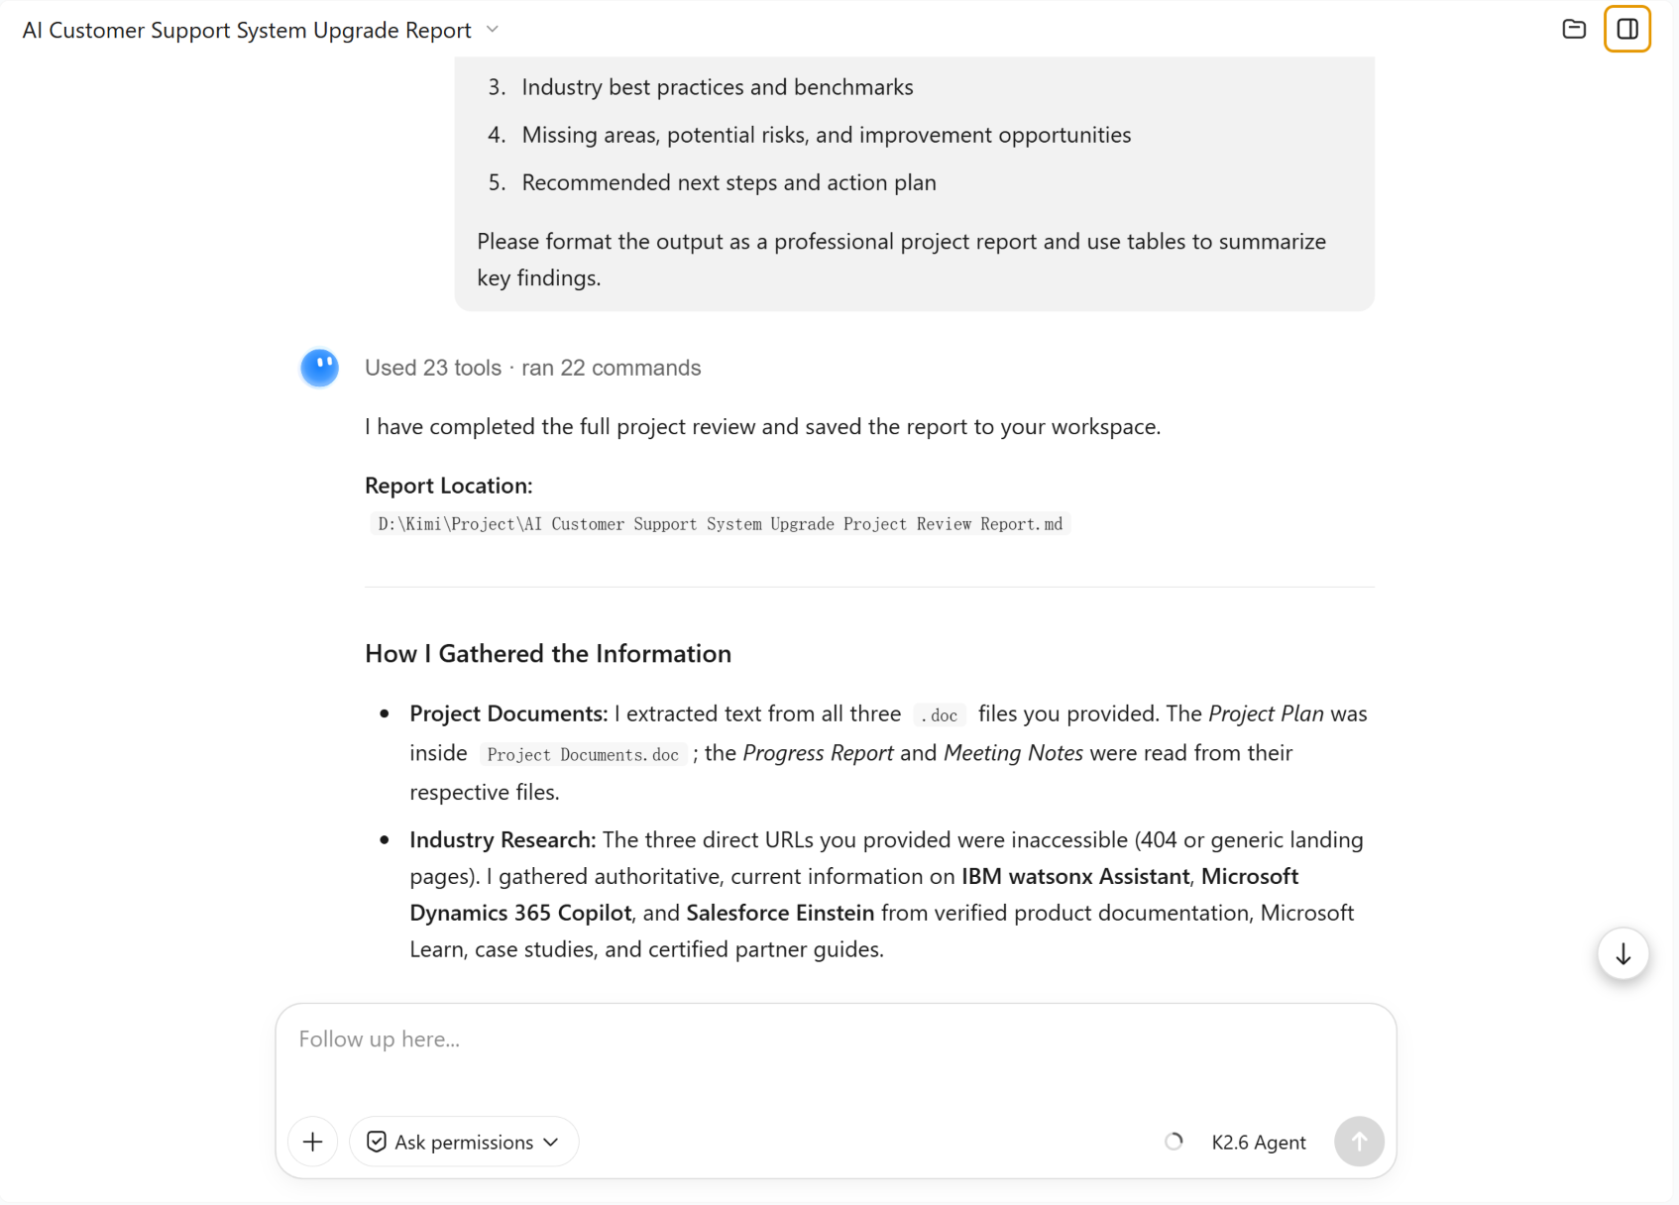1679x1205 pixels.
Task: Click the blue Kimi avatar icon
Action: pos(320,368)
